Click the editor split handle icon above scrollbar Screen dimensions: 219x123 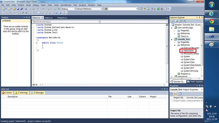(x=167, y=25)
